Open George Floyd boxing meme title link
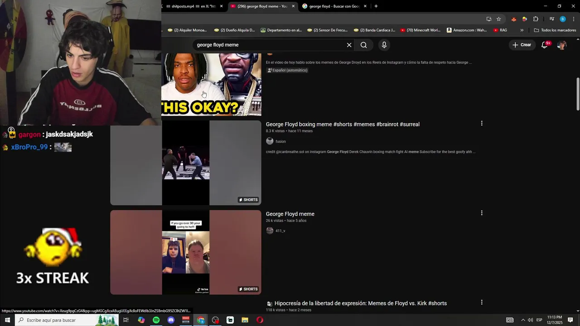The height and width of the screenshot is (326, 580). click(x=343, y=124)
